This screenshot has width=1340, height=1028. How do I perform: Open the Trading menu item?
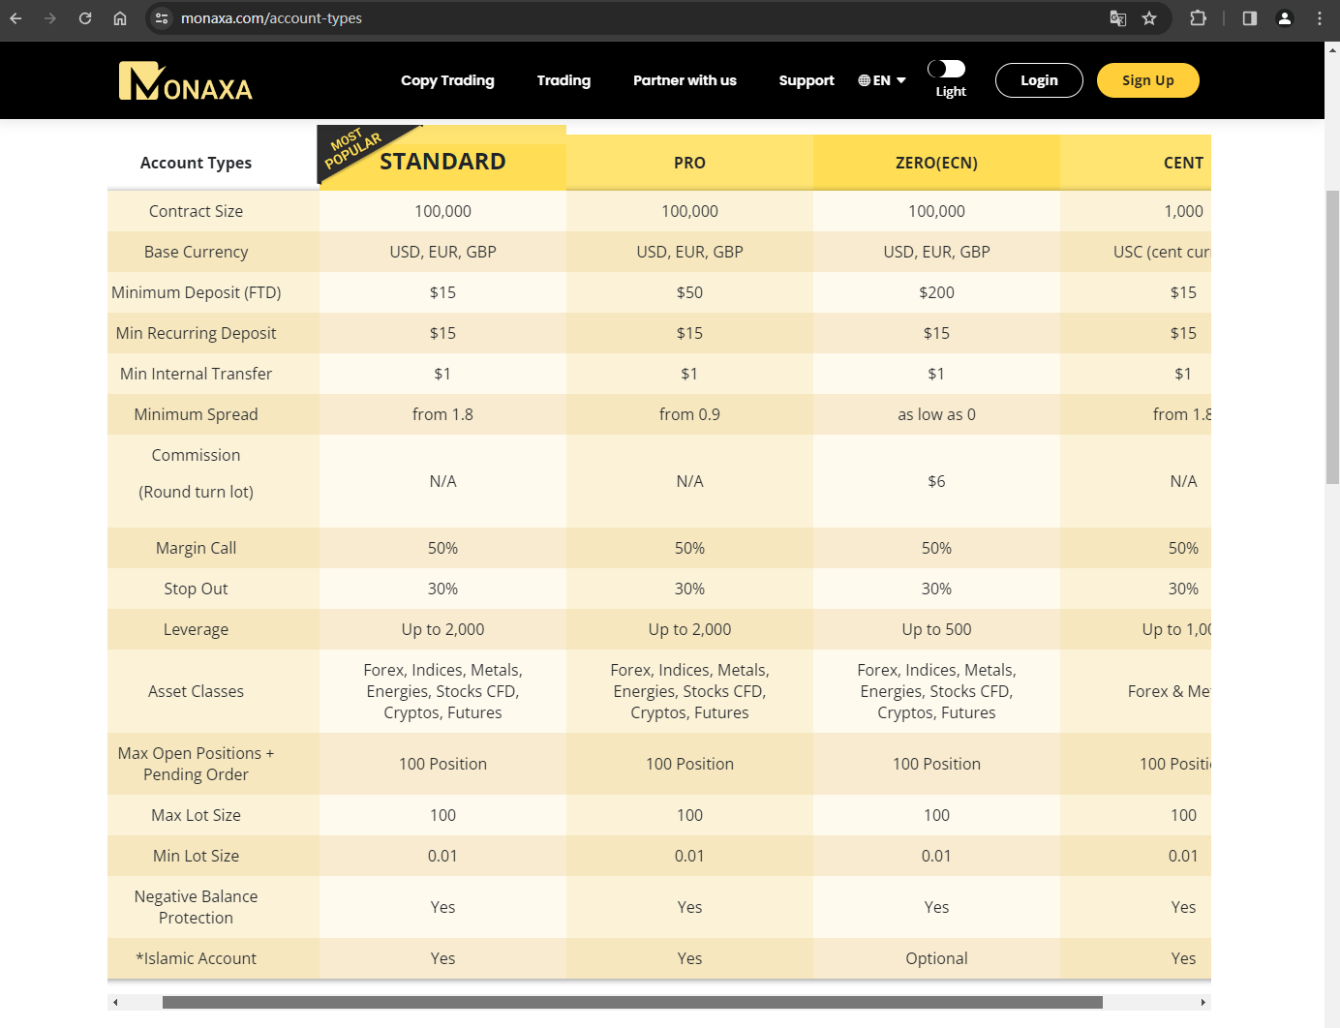pyautogui.click(x=563, y=80)
